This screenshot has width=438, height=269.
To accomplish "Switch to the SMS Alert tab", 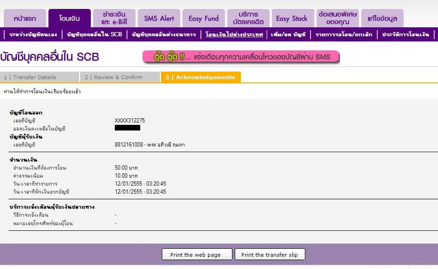I will pyautogui.click(x=159, y=19).
